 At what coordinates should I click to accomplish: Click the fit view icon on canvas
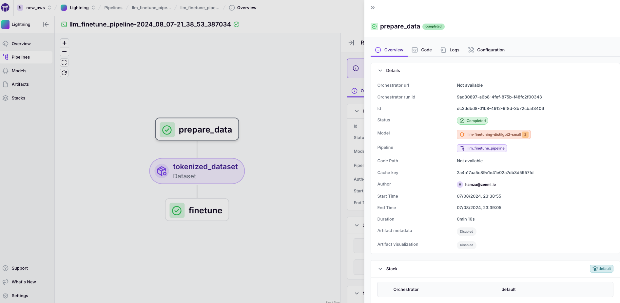[64, 62]
